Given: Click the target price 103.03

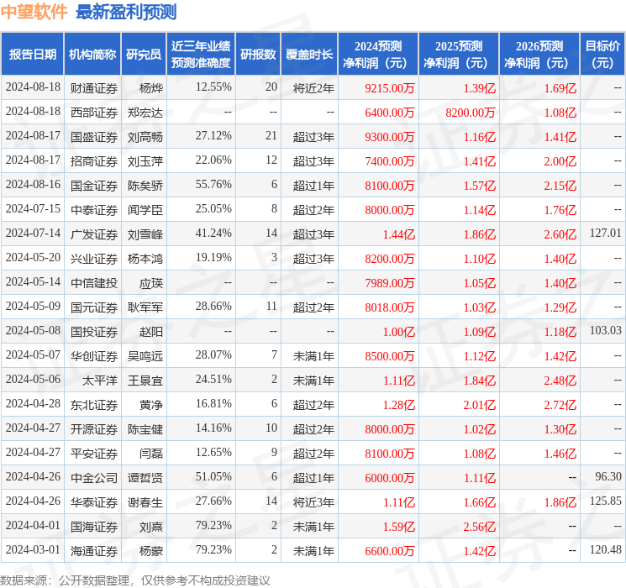Looking at the screenshot, I should point(606,330).
